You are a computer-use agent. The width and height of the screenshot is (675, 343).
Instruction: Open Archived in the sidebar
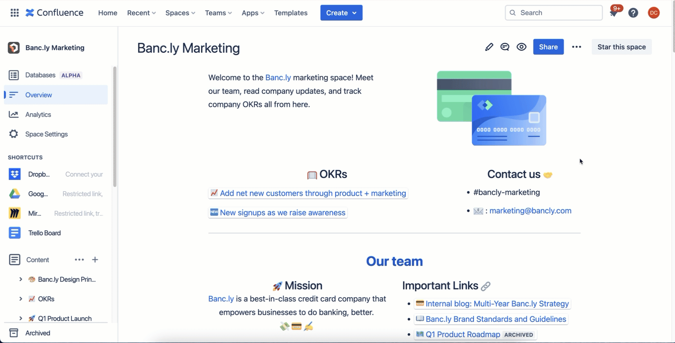tap(56, 333)
